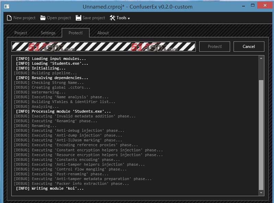
Task: Click 'Anti-tamper helpers injection' phase line
Action: coord(79,164)
